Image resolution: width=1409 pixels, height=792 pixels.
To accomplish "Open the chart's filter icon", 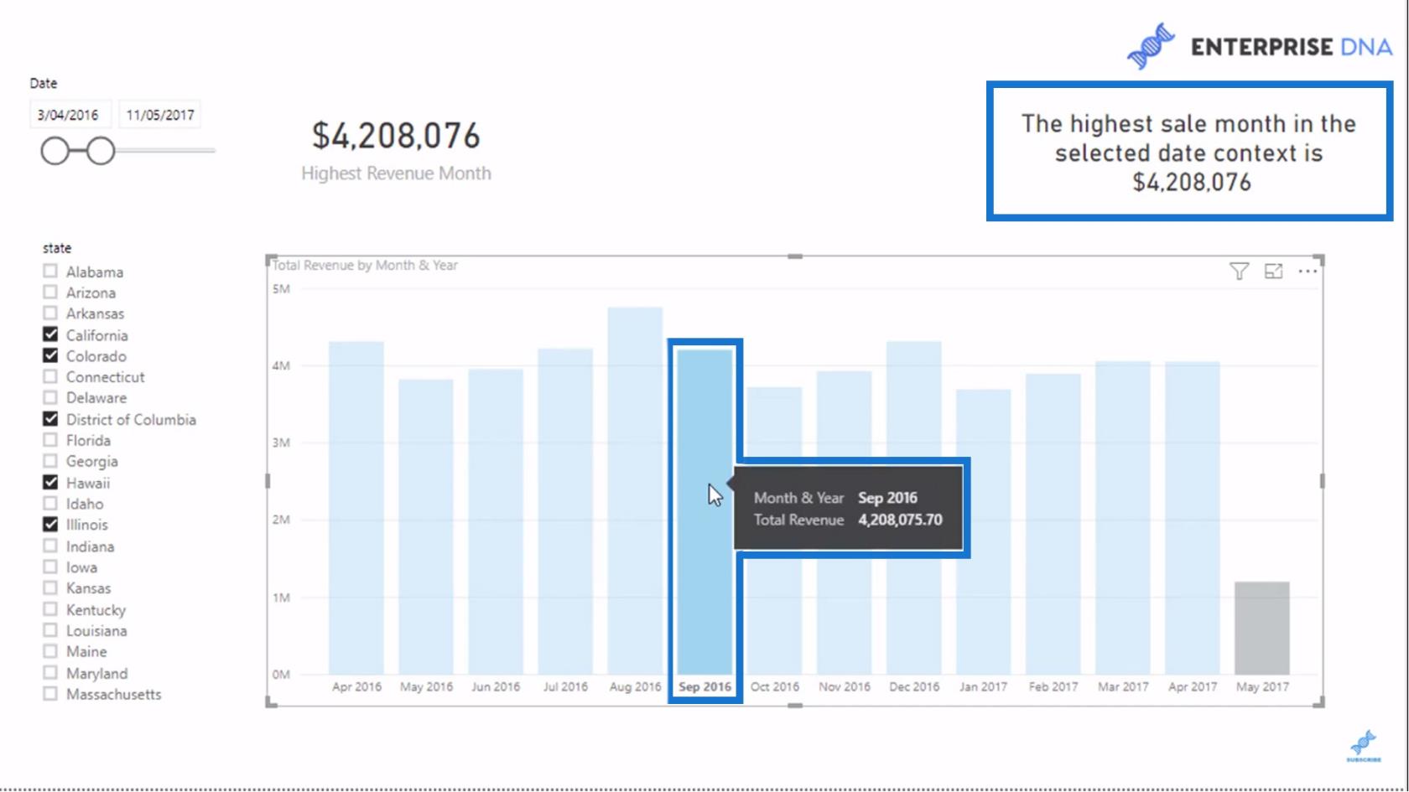I will point(1239,271).
